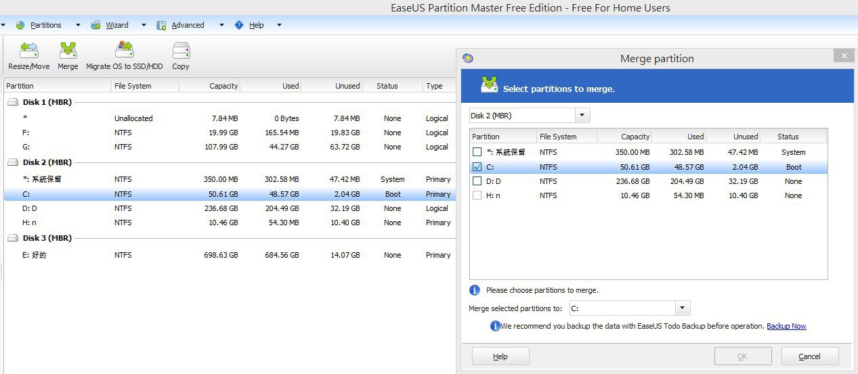Viewport: 858px width, 374px height.
Task: Select the C: row in main list
Action: (x=229, y=194)
